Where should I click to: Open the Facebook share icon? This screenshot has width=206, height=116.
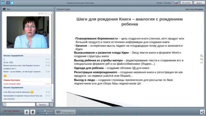tap(8, 3)
